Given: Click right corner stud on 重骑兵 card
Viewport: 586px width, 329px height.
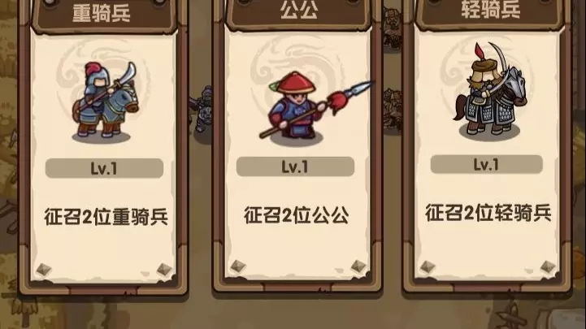Looking at the screenshot, I should coord(164,270).
